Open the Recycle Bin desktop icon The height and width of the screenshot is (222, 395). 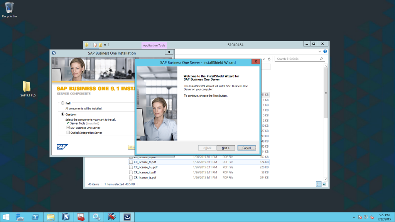(x=9, y=10)
